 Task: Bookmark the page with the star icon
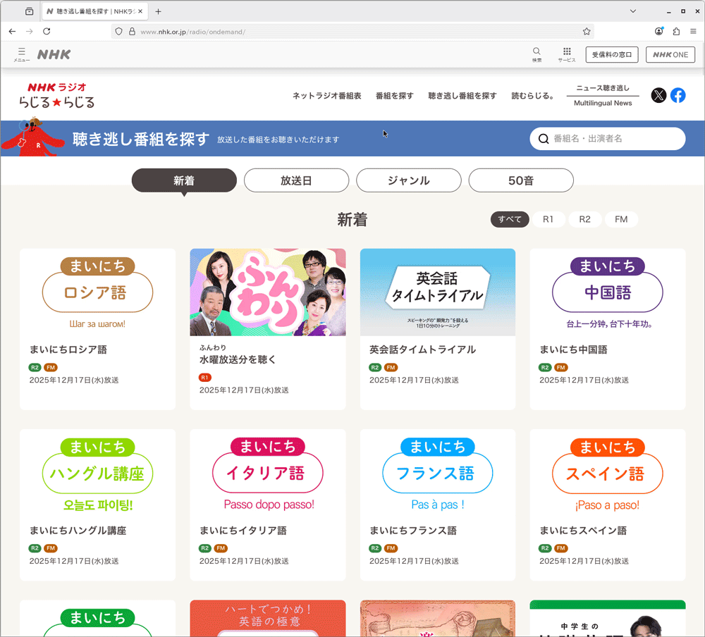[586, 31]
